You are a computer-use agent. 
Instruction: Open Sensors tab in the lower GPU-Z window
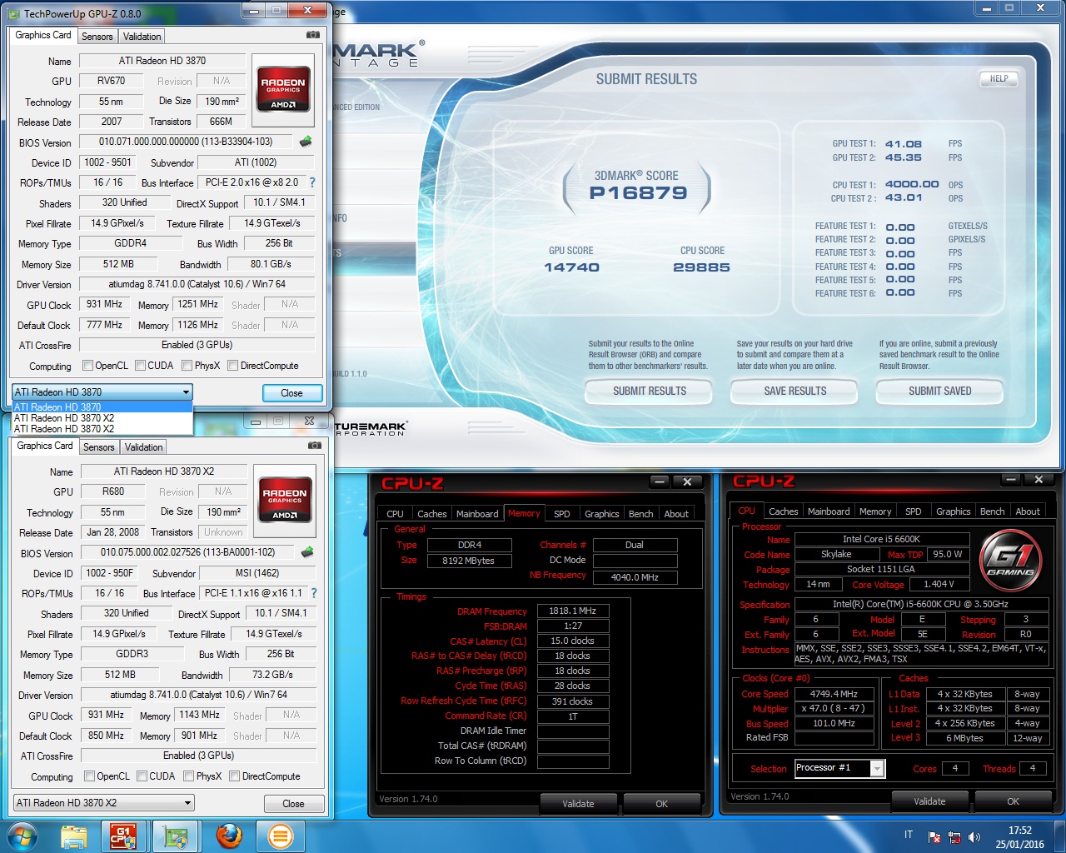click(98, 447)
